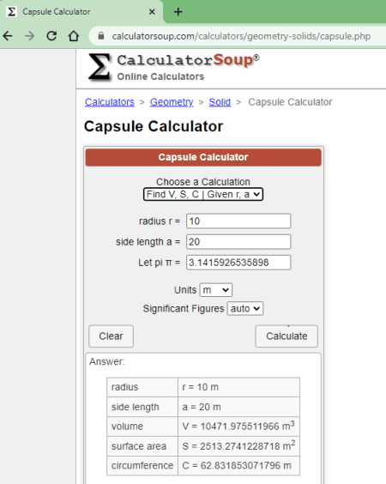Open the Calculators breadcrumb link
This screenshot has height=484, width=386.
[110, 102]
